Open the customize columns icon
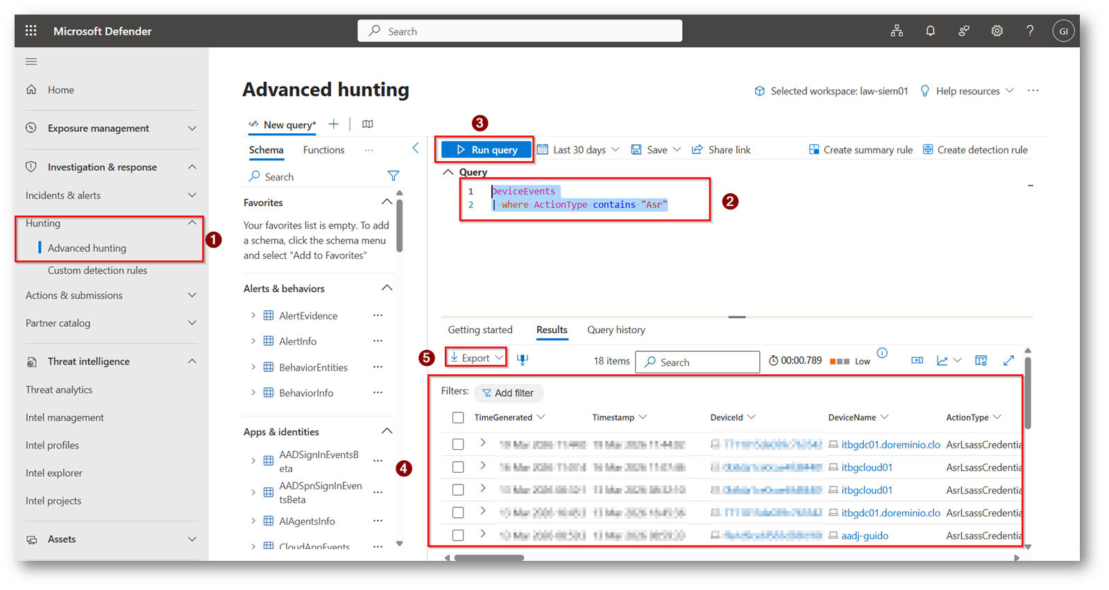This screenshot has width=1109, height=590. point(981,360)
